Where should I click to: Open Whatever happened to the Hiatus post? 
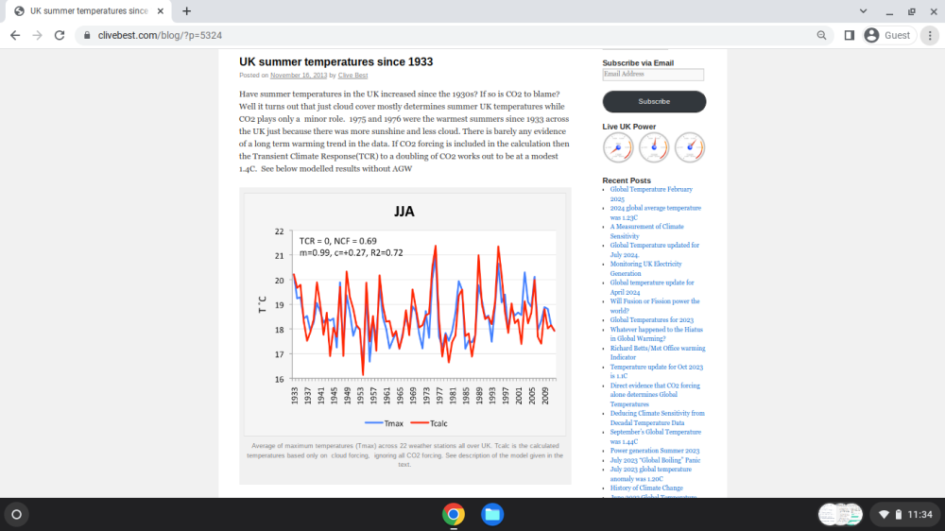tap(657, 334)
